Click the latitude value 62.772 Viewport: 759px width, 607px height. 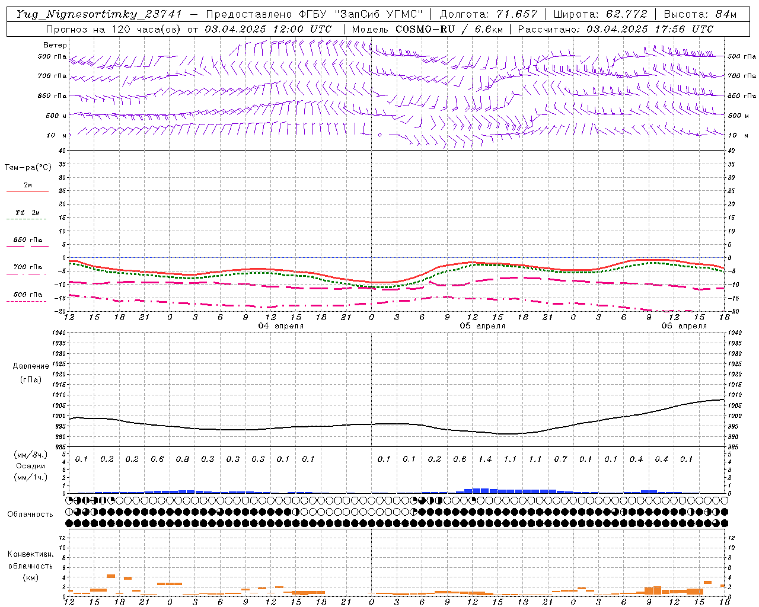[627, 14]
